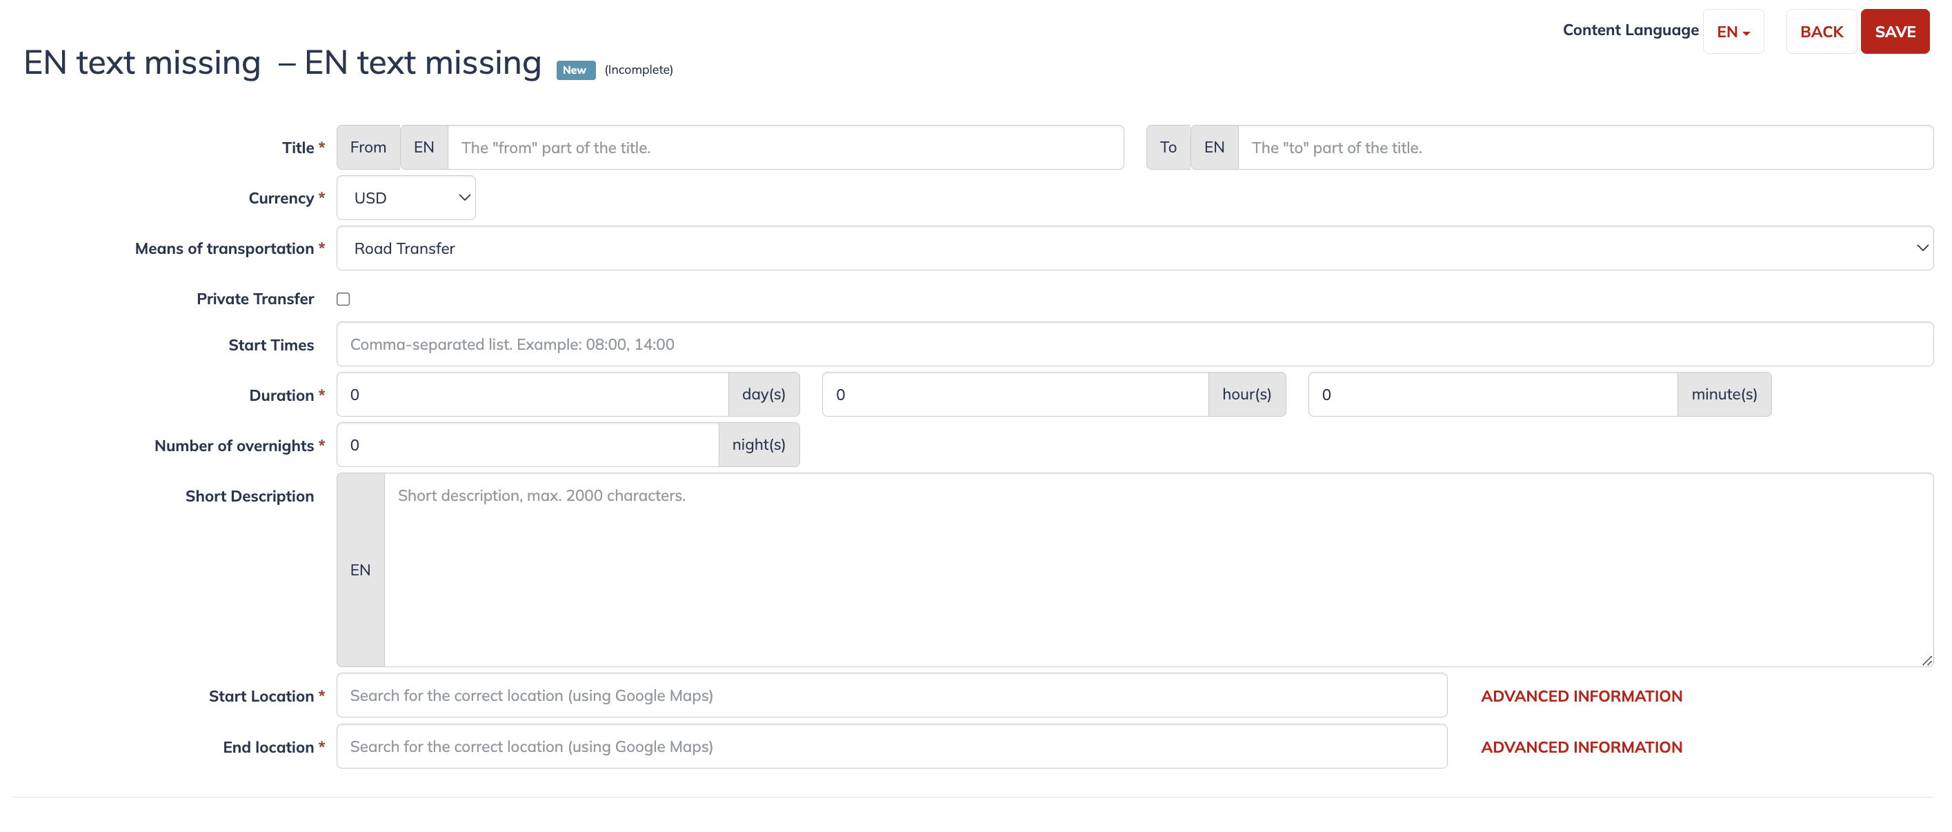Click the Title field label
1952x832 pixels.
298,148
